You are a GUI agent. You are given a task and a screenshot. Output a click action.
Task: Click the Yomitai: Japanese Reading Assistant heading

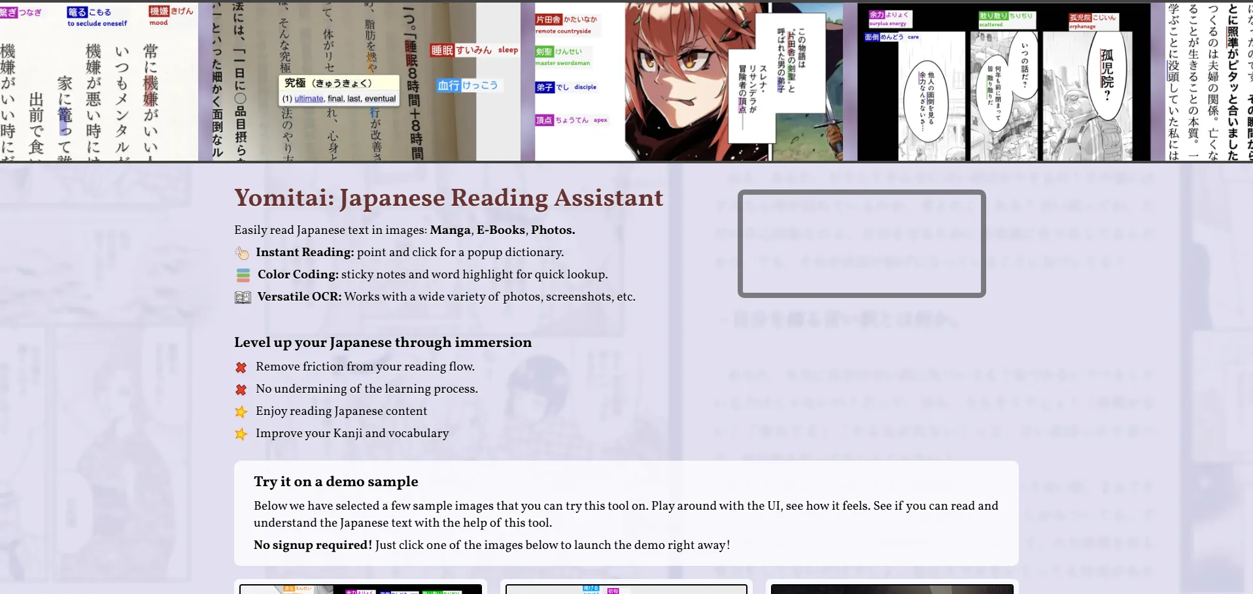click(449, 197)
